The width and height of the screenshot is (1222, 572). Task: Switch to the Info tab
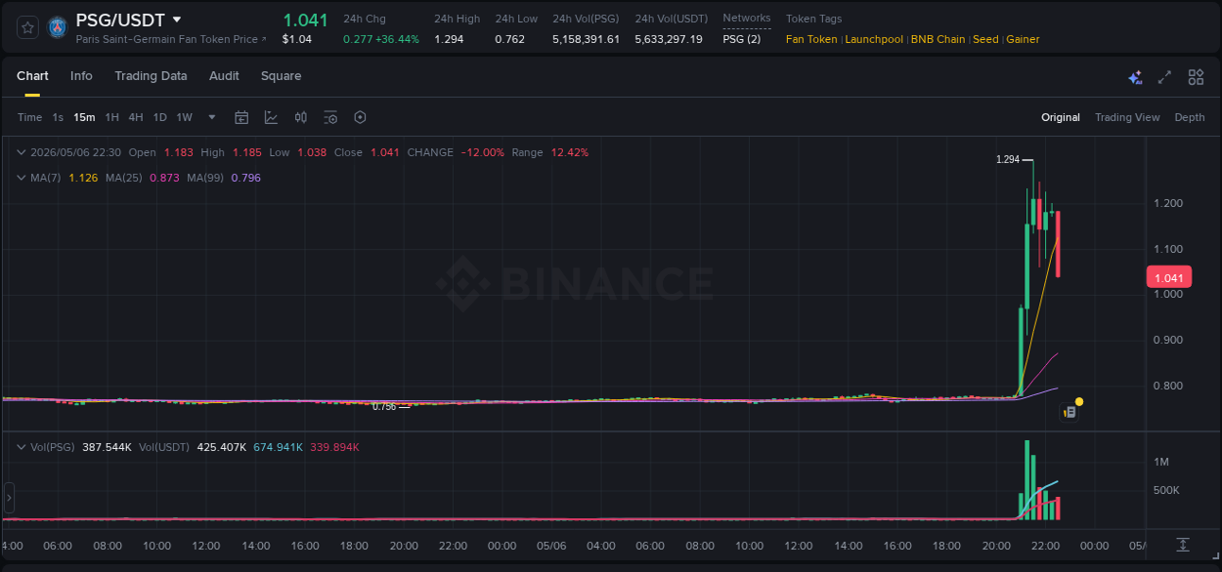pyautogui.click(x=81, y=76)
